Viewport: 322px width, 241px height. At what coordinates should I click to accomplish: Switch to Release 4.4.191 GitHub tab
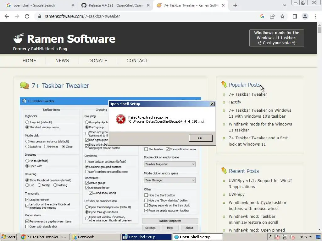coord(116,6)
